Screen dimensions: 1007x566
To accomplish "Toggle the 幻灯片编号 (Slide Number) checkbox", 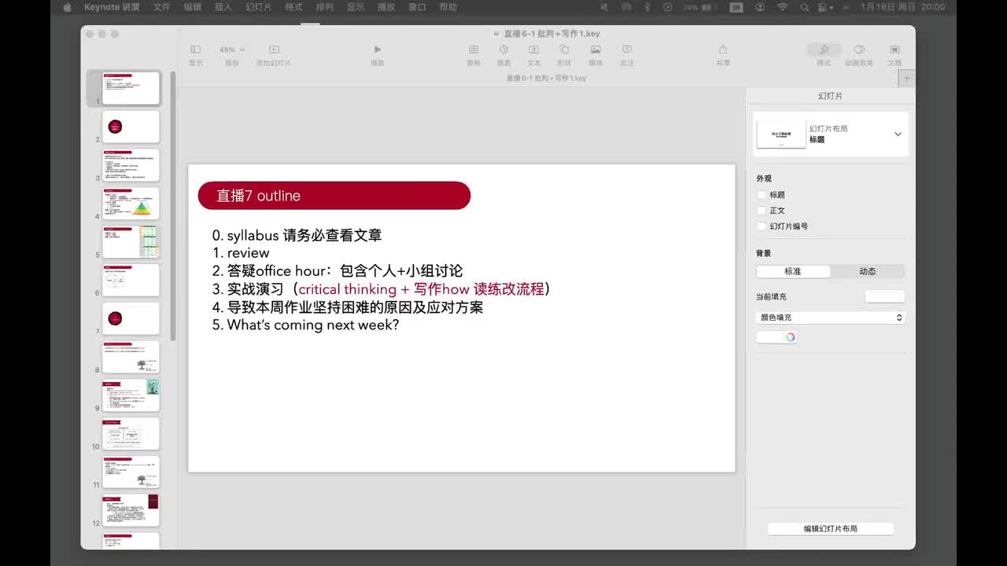I will (761, 226).
